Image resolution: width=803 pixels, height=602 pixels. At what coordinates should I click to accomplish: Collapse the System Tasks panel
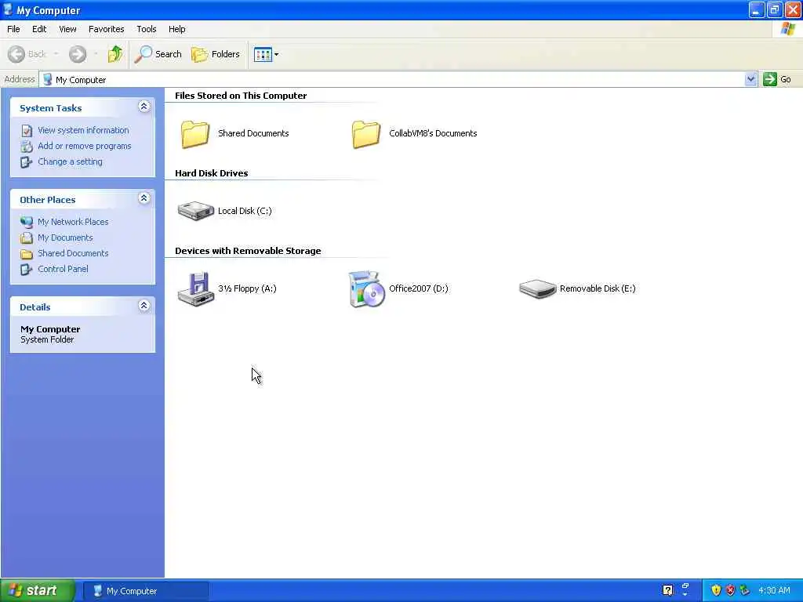pos(144,107)
